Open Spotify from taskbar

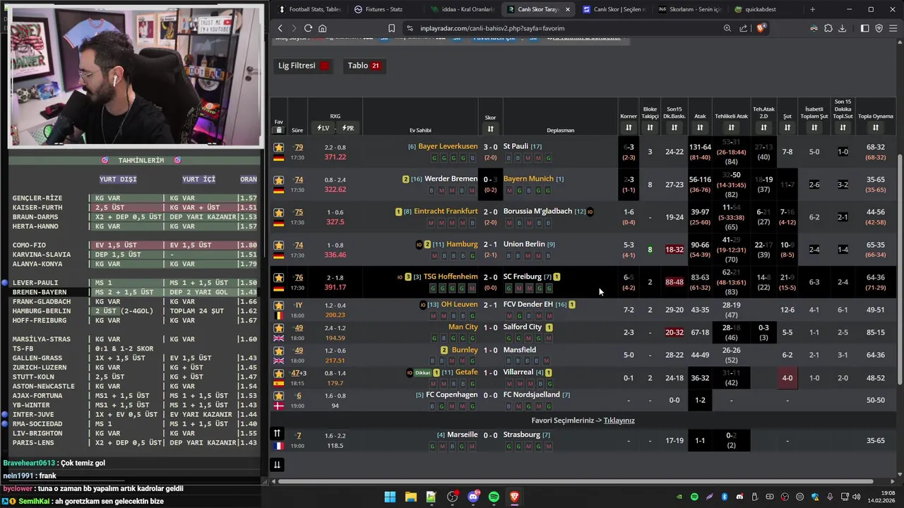(494, 497)
